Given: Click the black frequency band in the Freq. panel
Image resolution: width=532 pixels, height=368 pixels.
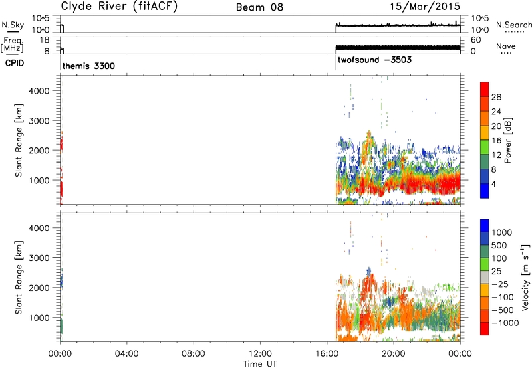Looking at the screenshot, I should tap(398, 48).
